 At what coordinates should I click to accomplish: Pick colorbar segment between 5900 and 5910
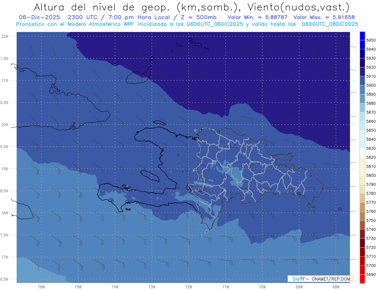coord(362,81)
